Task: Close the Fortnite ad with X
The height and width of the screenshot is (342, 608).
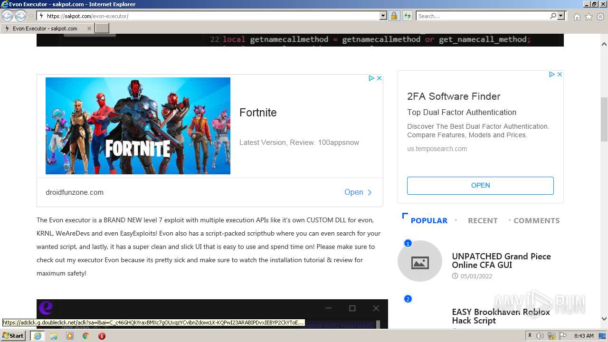Action: click(379, 78)
